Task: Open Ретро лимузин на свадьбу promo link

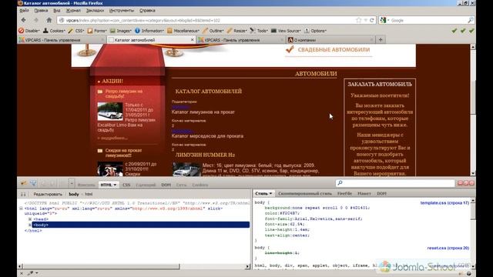Action: tap(124, 94)
